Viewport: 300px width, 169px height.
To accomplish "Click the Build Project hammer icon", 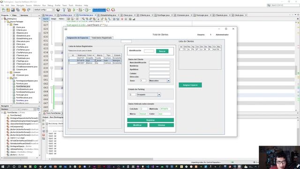I will click(64, 10).
